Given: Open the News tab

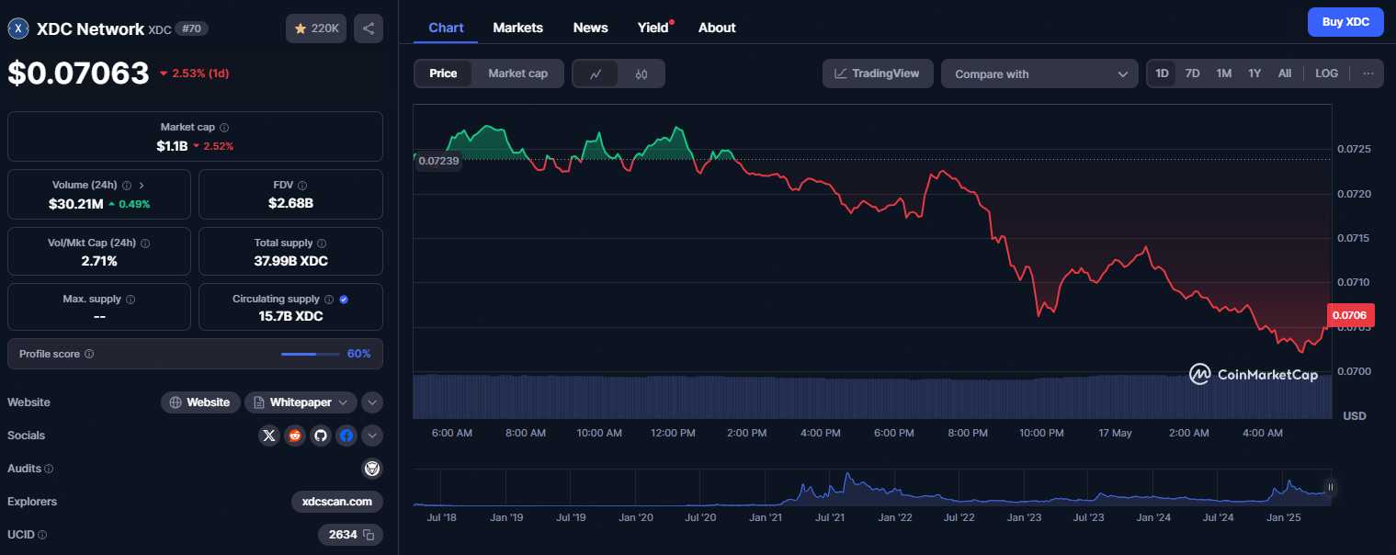Looking at the screenshot, I should [590, 28].
